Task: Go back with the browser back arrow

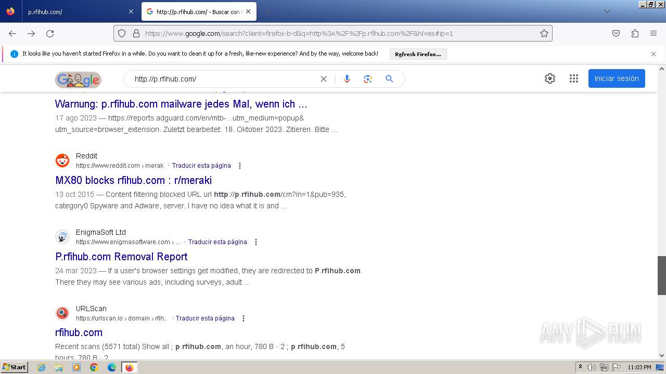Action: (x=12, y=33)
